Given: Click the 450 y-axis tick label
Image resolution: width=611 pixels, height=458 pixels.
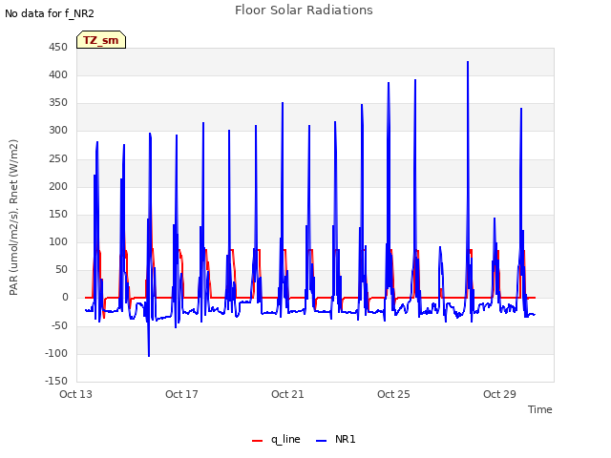Looking at the screenshot, I should coord(58,47).
